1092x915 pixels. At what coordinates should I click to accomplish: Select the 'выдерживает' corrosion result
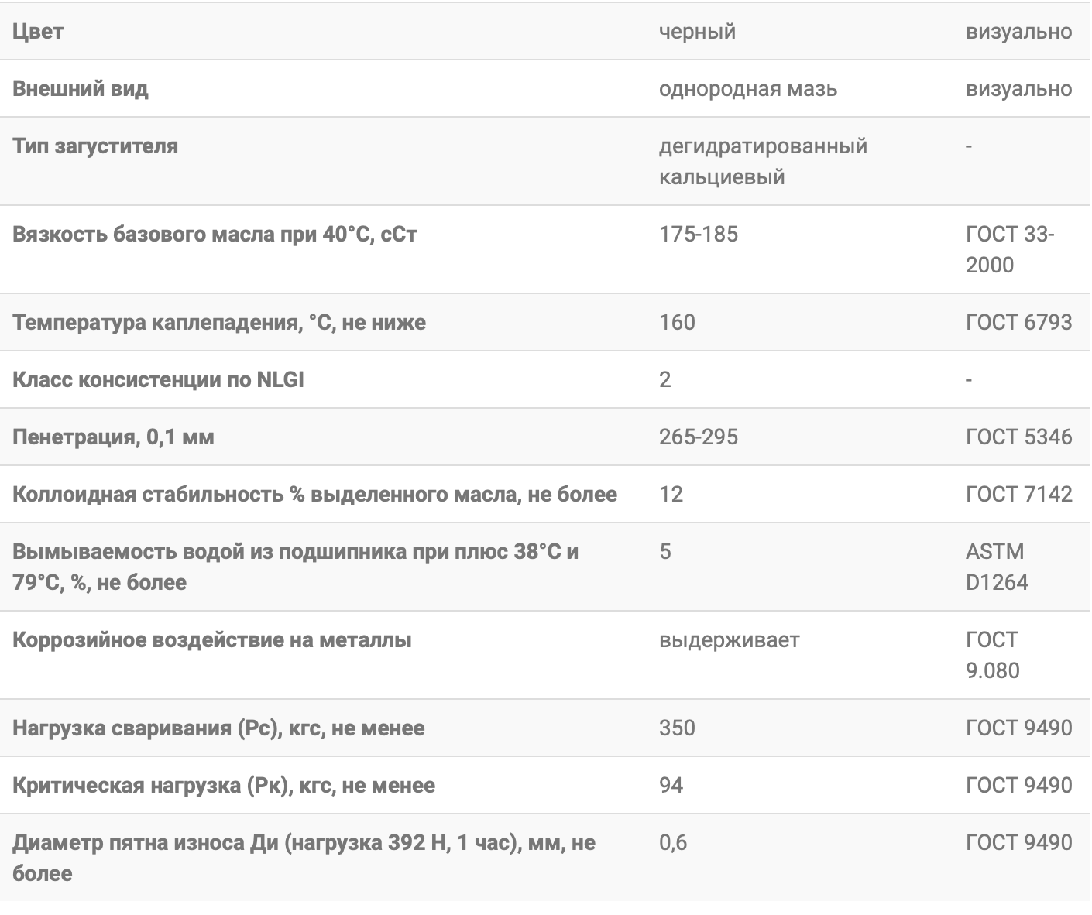tap(730, 640)
